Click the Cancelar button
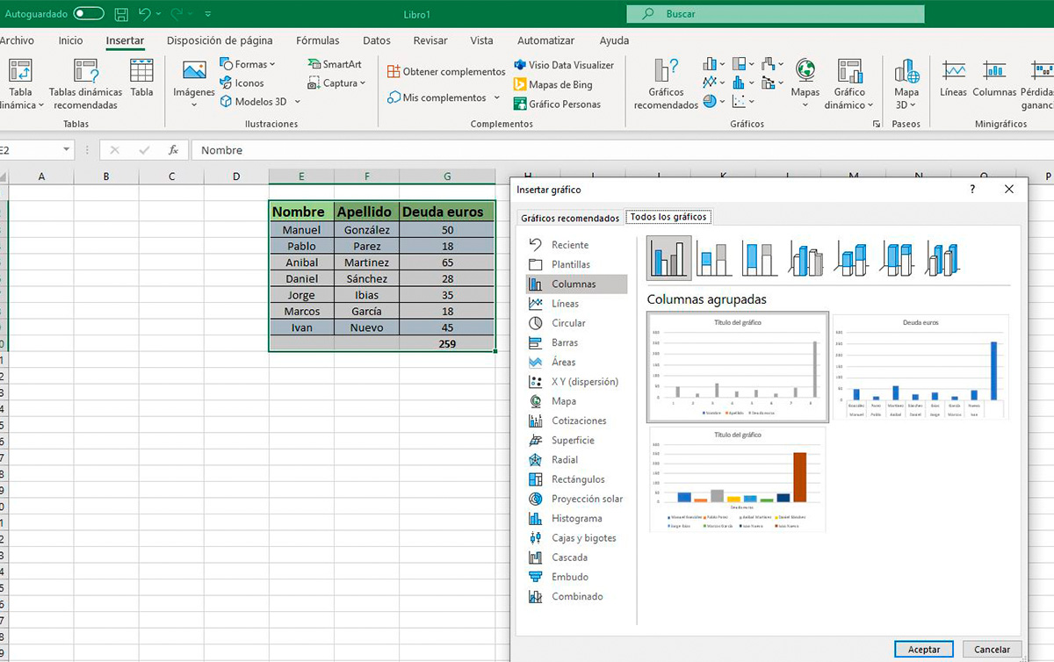 pyautogui.click(x=993, y=650)
